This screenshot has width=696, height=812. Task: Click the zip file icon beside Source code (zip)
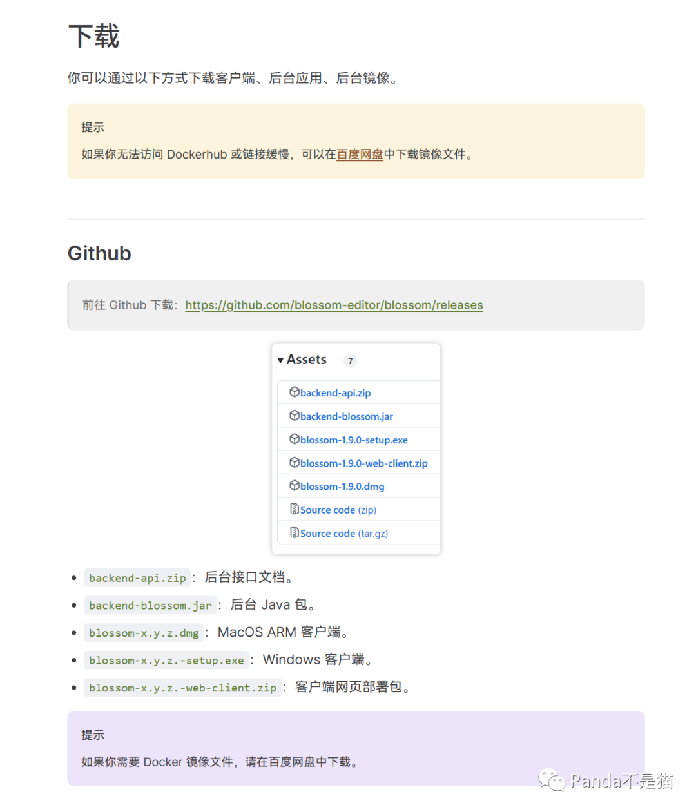tap(294, 509)
